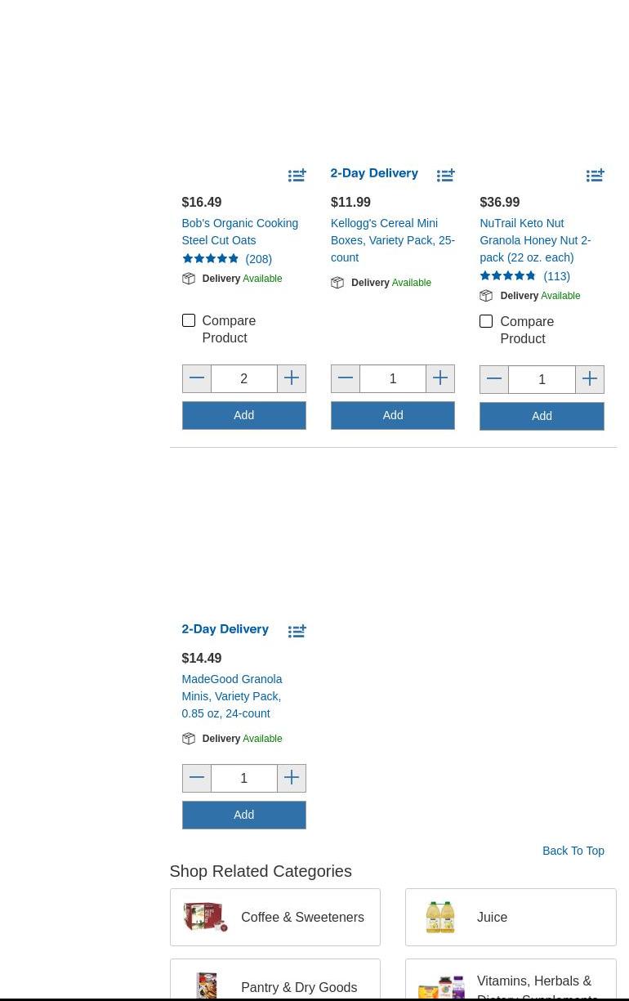Increase quantity for Bob's Steel Cut Oats
The width and height of the screenshot is (629, 1001).
[x=292, y=378]
